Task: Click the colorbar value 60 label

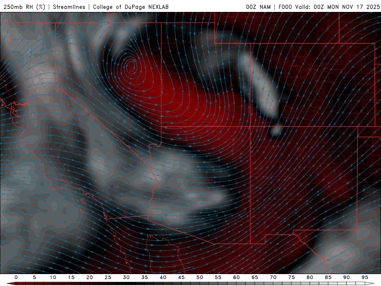Action: pyautogui.click(x=236, y=277)
